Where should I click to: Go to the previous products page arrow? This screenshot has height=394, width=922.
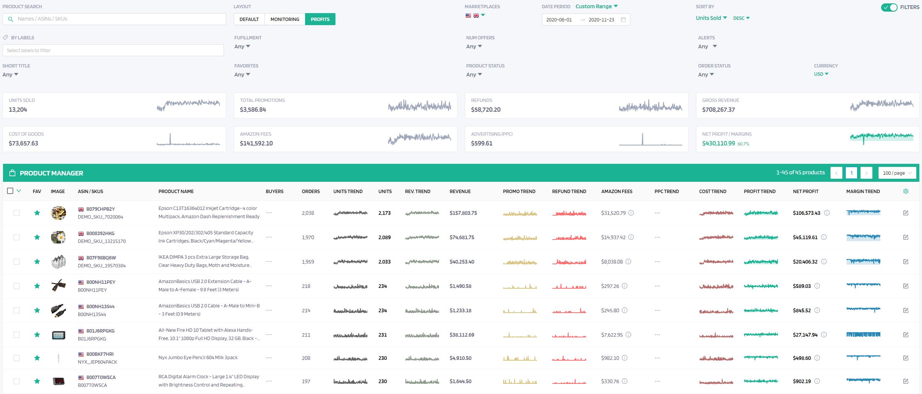pos(836,173)
